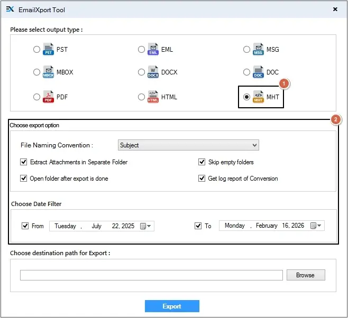Click the 'Skip empty folders' label

pos(231,162)
